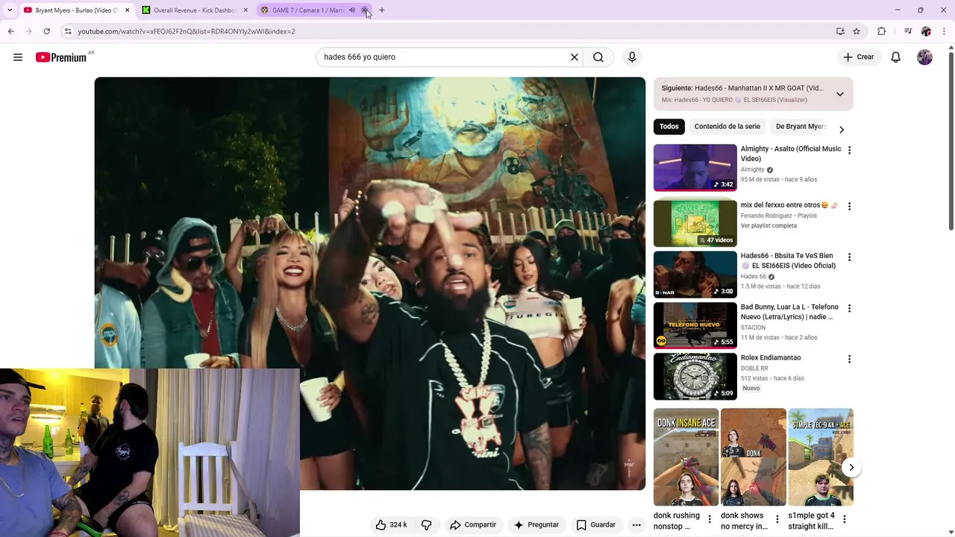Image resolution: width=955 pixels, height=537 pixels.
Task: Open Almighty - Asalto thumbnail
Action: tap(695, 168)
